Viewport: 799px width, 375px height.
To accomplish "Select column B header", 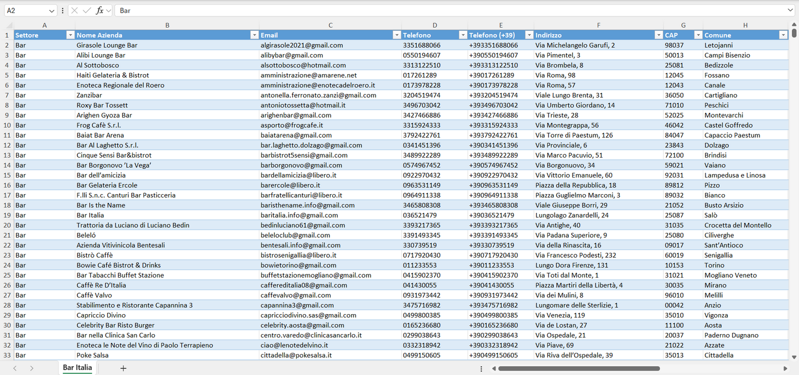I will tap(167, 25).
